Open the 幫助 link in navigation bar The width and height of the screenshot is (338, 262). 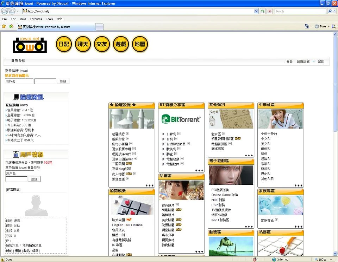pos(321,61)
